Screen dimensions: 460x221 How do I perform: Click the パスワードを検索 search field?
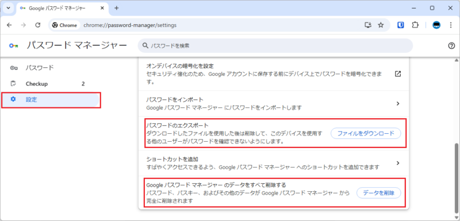coord(275,46)
